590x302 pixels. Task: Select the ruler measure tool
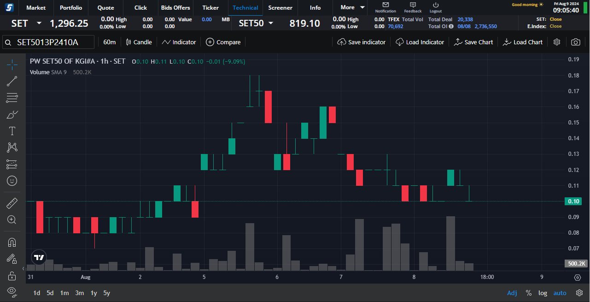(12, 203)
